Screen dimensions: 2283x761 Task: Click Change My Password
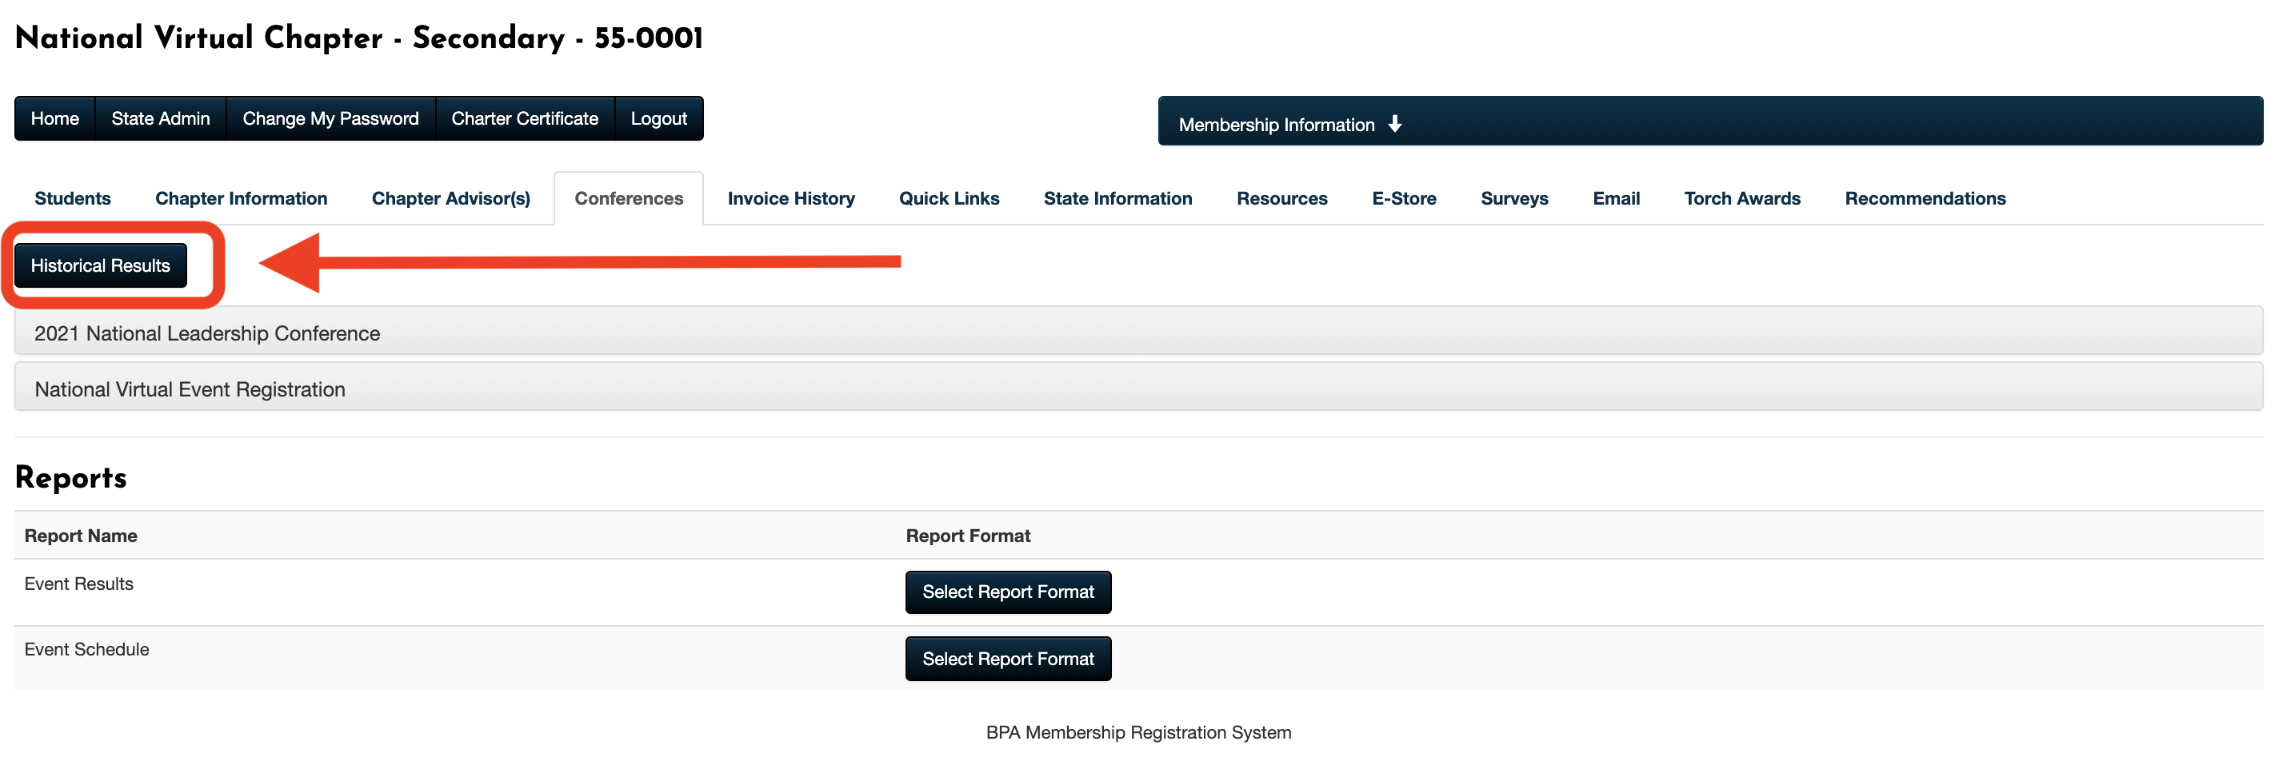330,119
